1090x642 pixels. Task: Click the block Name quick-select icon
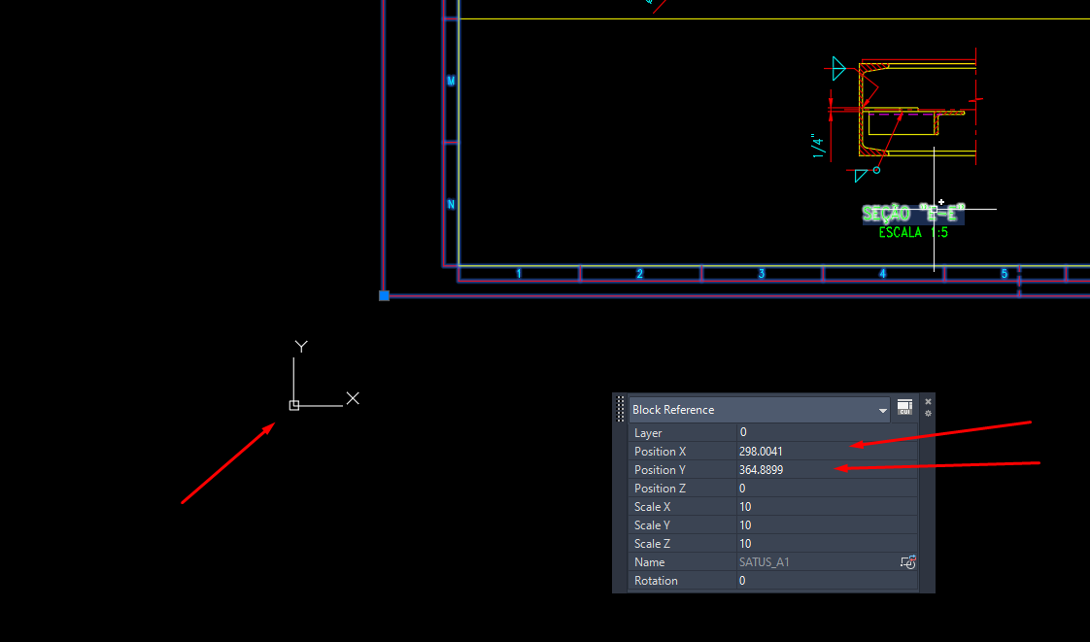(x=907, y=562)
